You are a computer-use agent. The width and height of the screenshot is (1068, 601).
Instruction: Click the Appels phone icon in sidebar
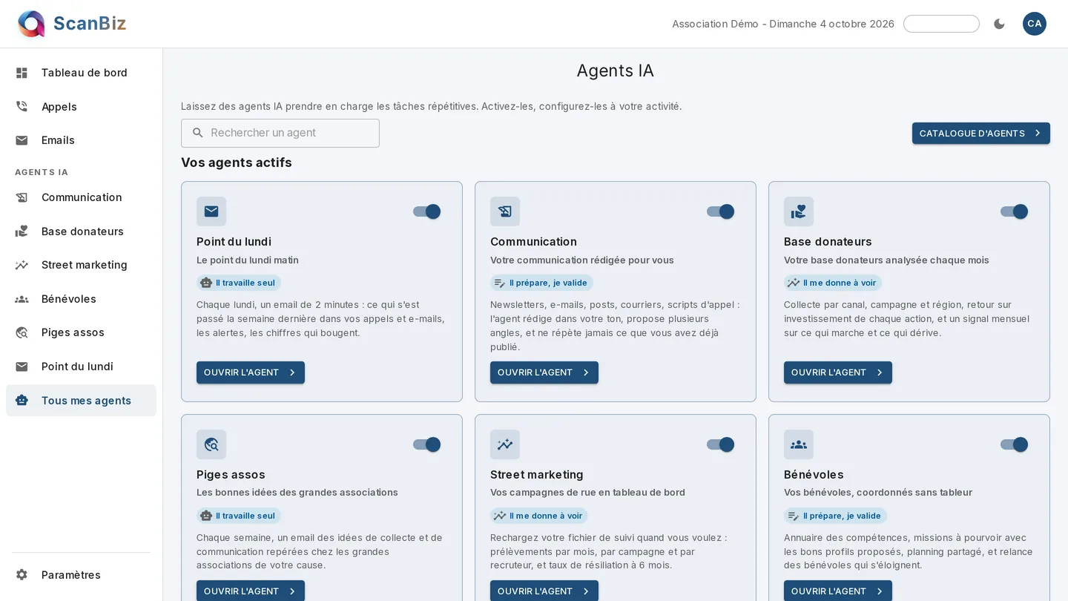point(22,107)
